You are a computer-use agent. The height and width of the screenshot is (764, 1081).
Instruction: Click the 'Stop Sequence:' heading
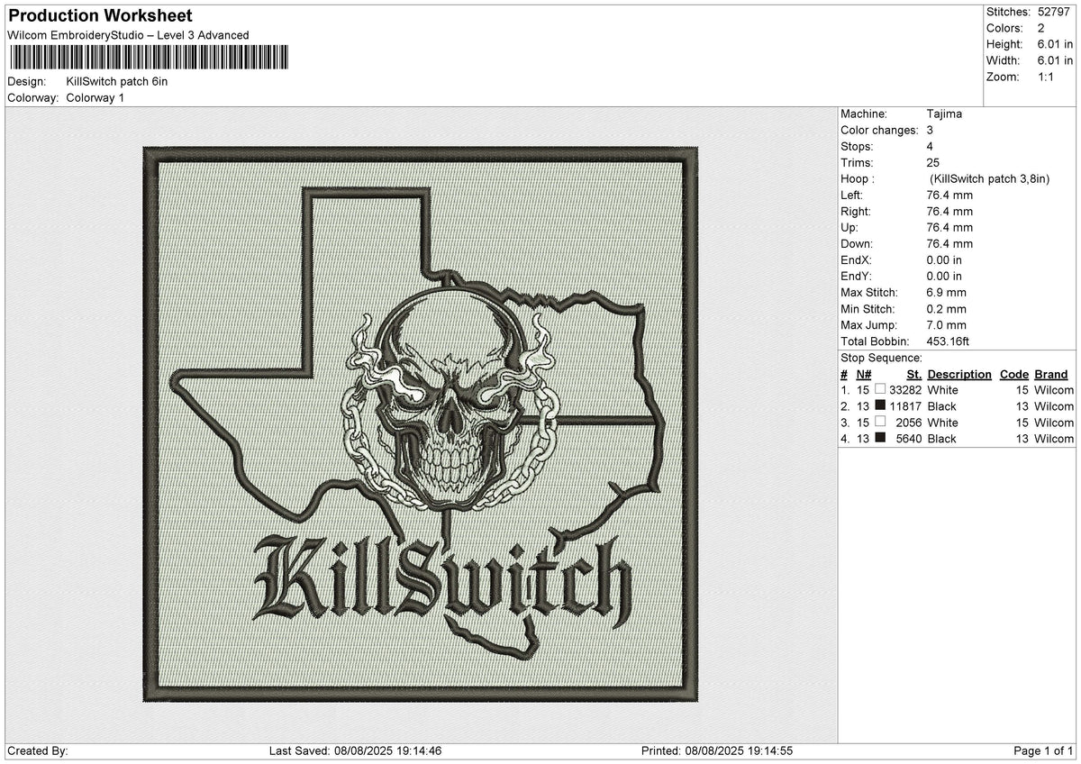click(x=881, y=358)
